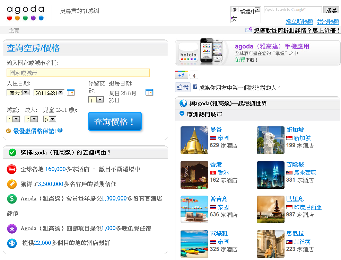The image size is (341, 260).
Task: Collapse the 亞洲熱門城市 section
Action: [182, 114]
